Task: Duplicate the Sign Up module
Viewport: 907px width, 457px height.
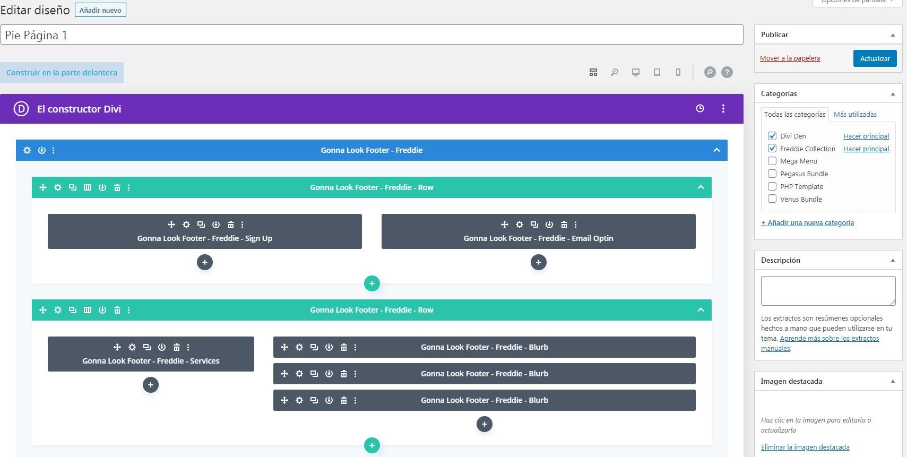Action: [x=201, y=225]
